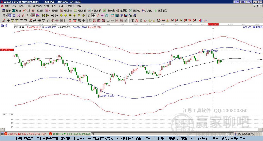
Task: Open the calendar icon in toolbar
Action: tap(112, 16)
